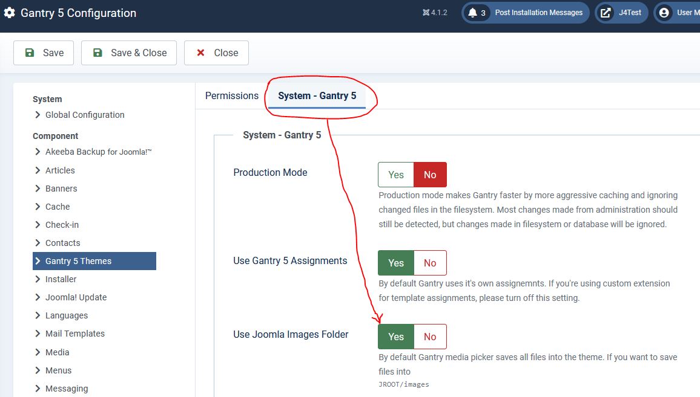Click the red X icon on Close

200,53
